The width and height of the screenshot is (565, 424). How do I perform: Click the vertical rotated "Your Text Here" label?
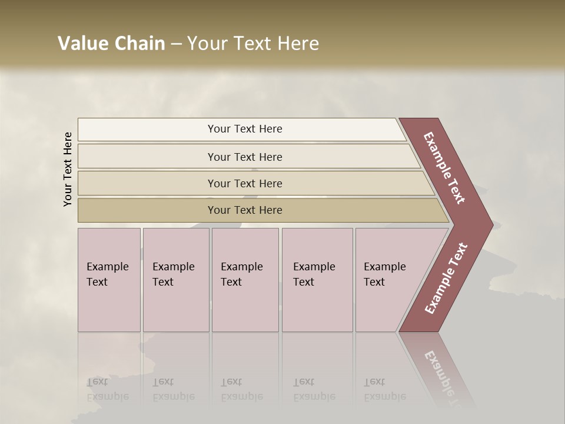(x=68, y=170)
